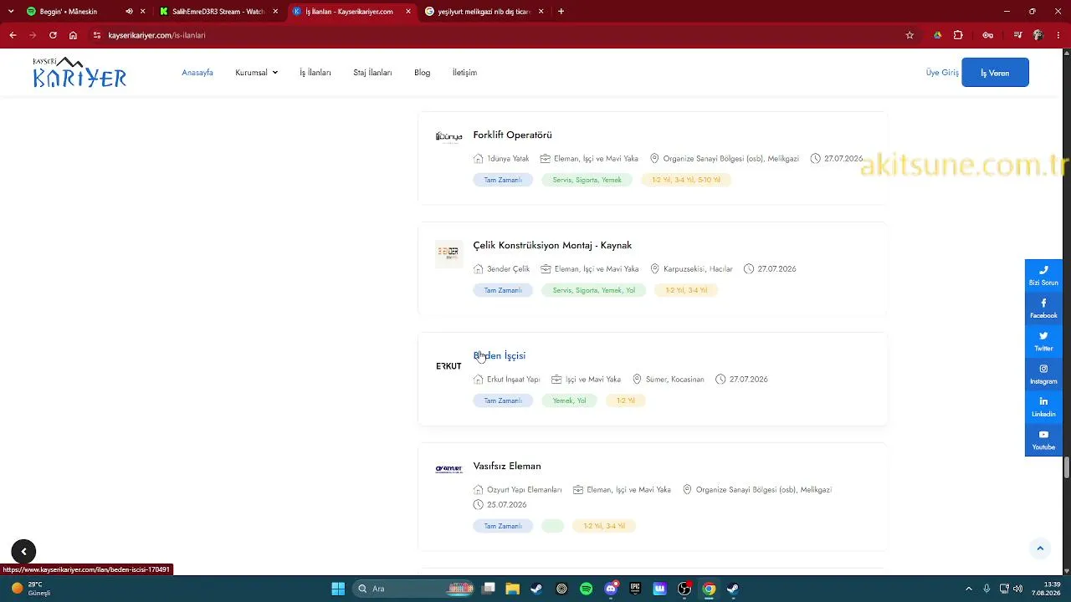Click the taskbar search box Ara
Screen dimensions: 1071x602
414,589
